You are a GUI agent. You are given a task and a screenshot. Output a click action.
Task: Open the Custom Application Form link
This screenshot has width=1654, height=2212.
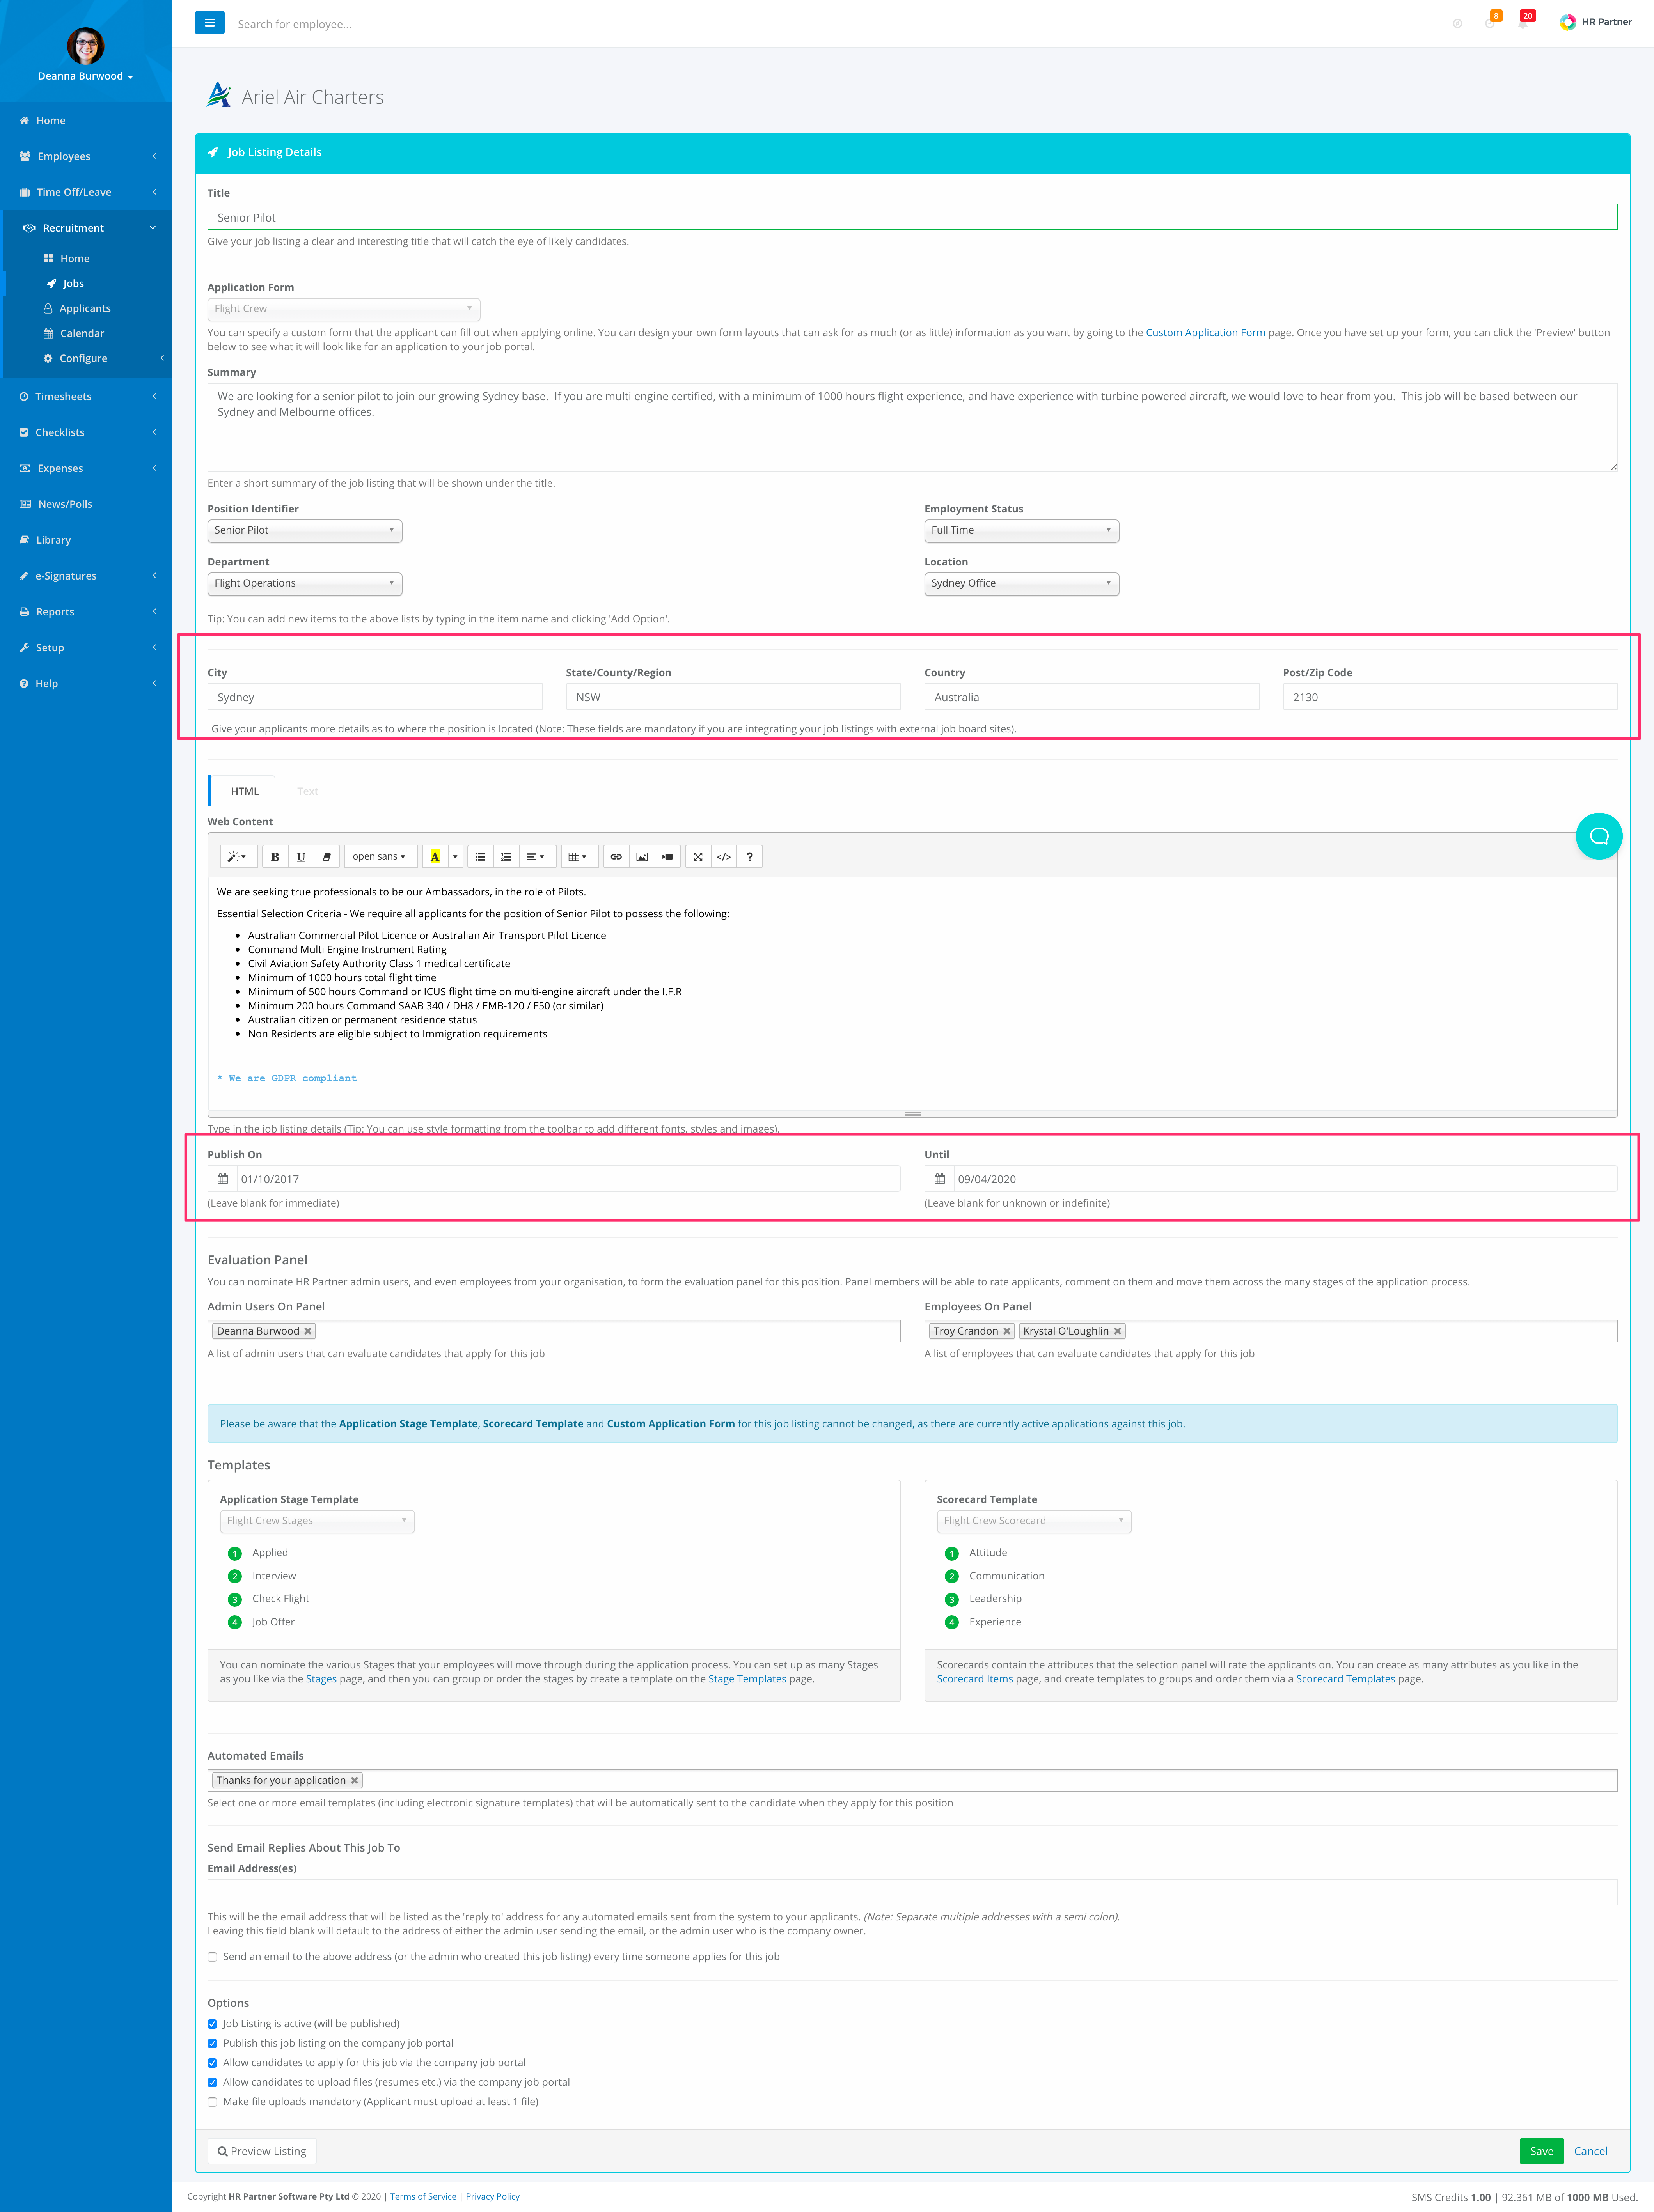[1205, 333]
